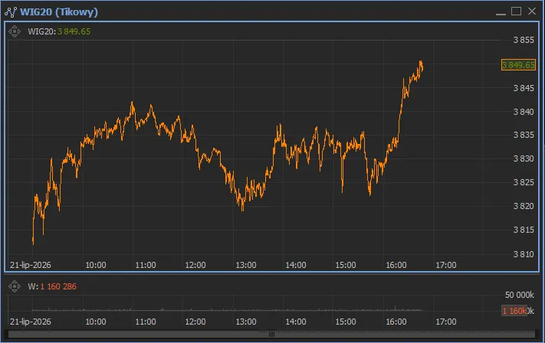Click the 17:00 label on price chart axis
545x343 pixels.
pyautogui.click(x=446, y=265)
